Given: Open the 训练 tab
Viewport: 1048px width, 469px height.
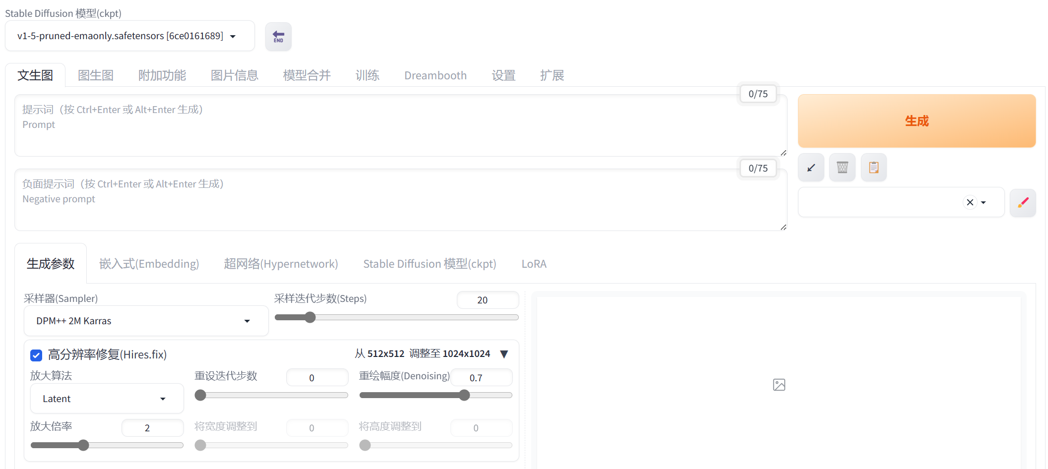Looking at the screenshot, I should [368, 75].
